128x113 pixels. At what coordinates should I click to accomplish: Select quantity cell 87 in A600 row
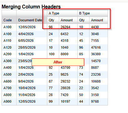[53, 81]
